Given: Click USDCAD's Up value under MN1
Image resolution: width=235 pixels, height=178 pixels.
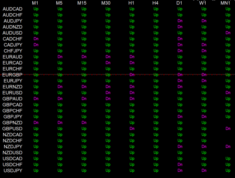Looking at the screenshot, I should (228, 158).
